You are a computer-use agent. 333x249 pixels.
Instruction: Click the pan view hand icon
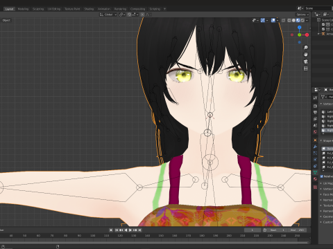pos(306,55)
